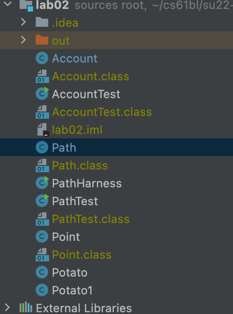
Task: Click the runnable AccountTest class icon
Action: click(x=42, y=94)
